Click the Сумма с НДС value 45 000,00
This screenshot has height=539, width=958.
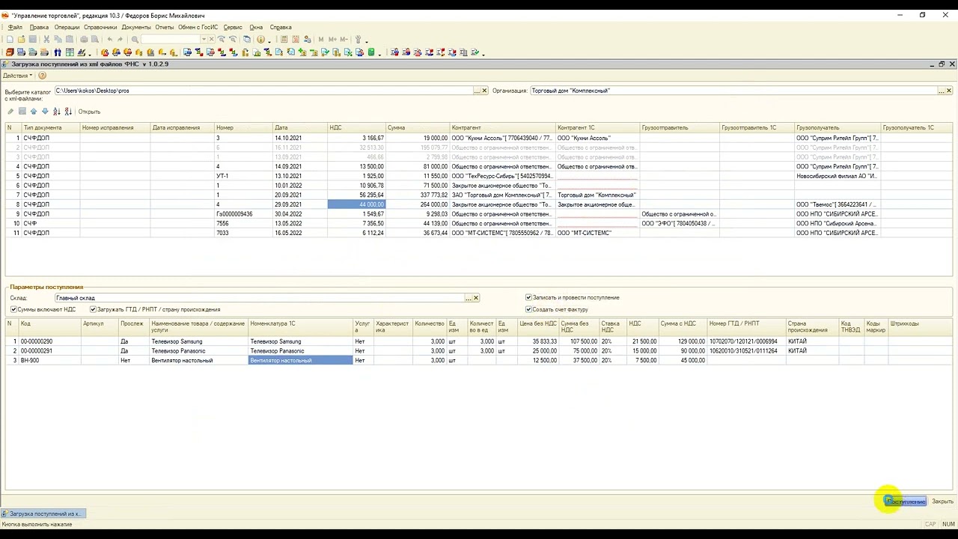coord(682,361)
